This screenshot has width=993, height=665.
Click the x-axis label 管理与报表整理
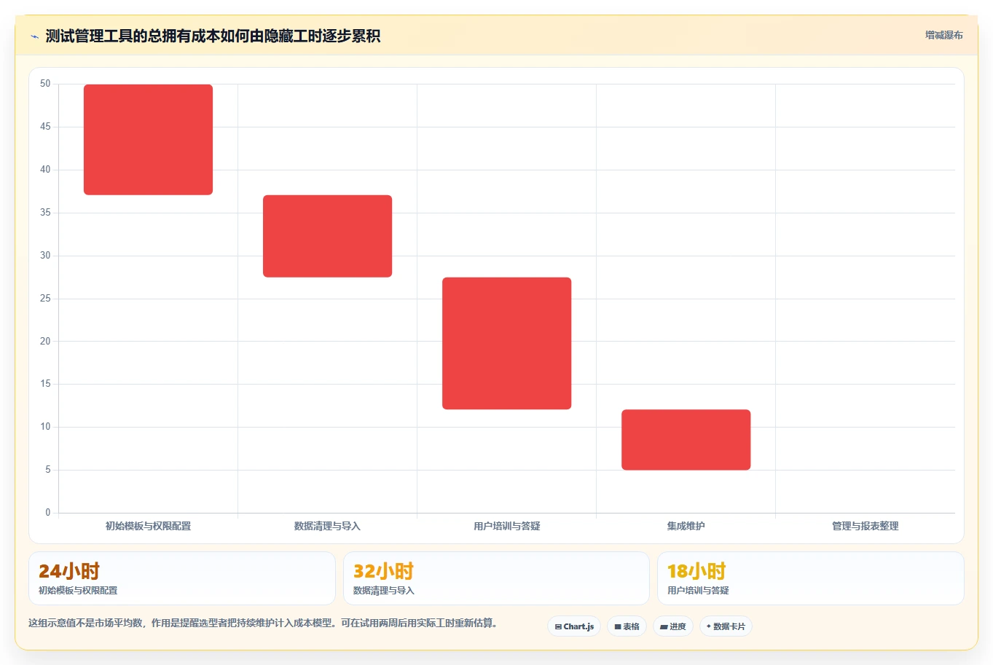[x=865, y=526]
